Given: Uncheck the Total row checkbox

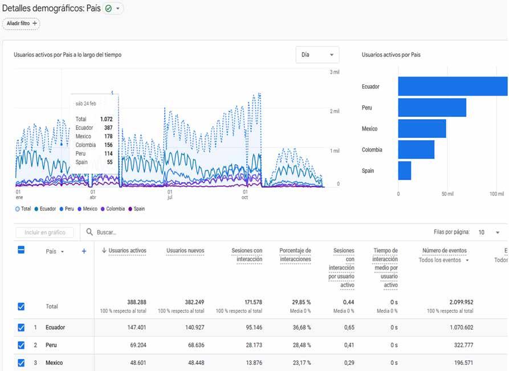Looking at the screenshot, I should tap(21, 307).
